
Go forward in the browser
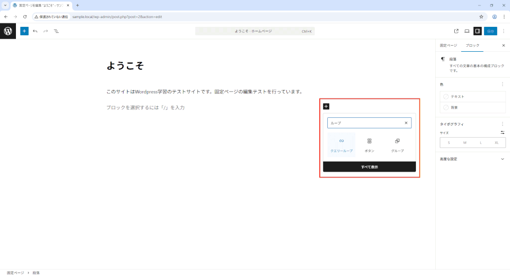(x=15, y=16)
